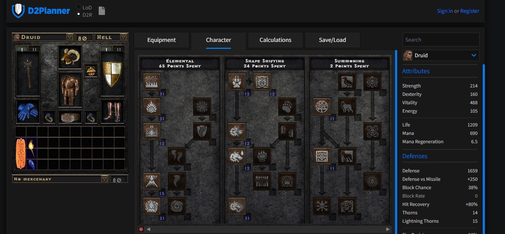Click the new document icon
The width and height of the screenshot is (505, 234).
click(x=102, y=11)
